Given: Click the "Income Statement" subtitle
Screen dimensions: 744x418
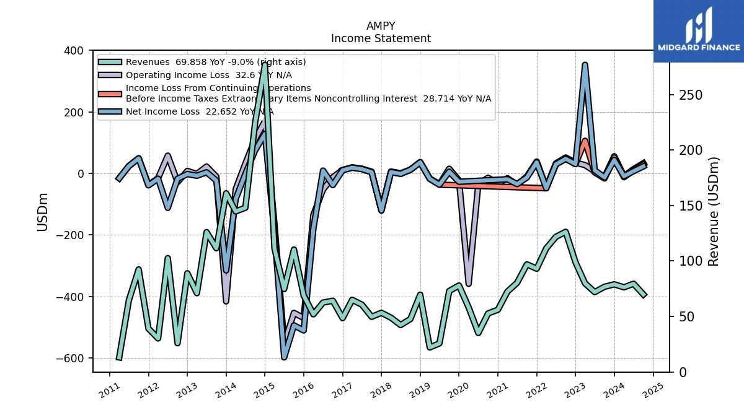Looking at the screenshot, I should point(381,38).
